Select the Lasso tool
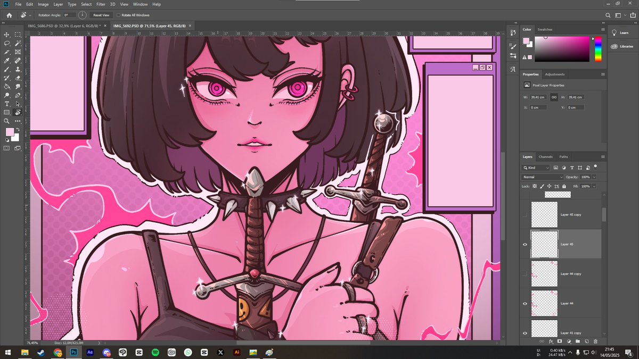Viewport: 639px width, 359px height. [7, 43]
